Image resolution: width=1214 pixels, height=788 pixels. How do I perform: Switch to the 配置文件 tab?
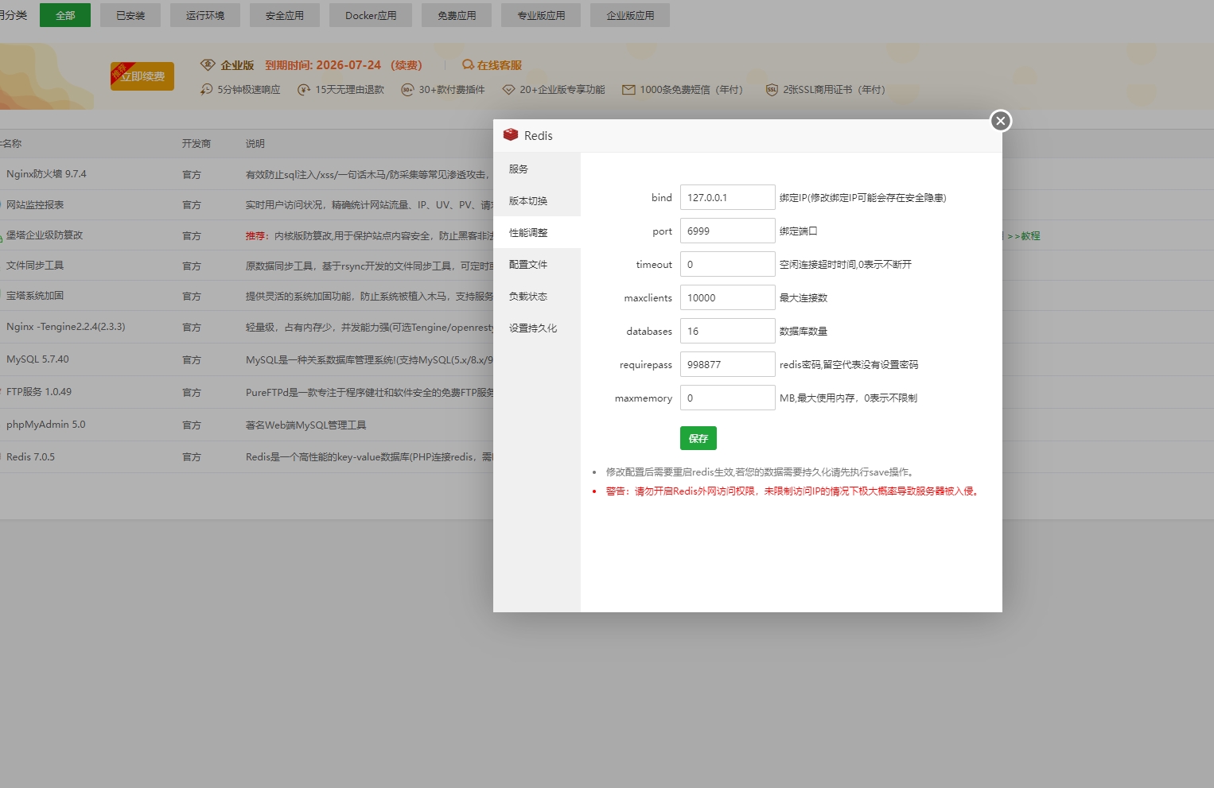(x=528, y=264)
